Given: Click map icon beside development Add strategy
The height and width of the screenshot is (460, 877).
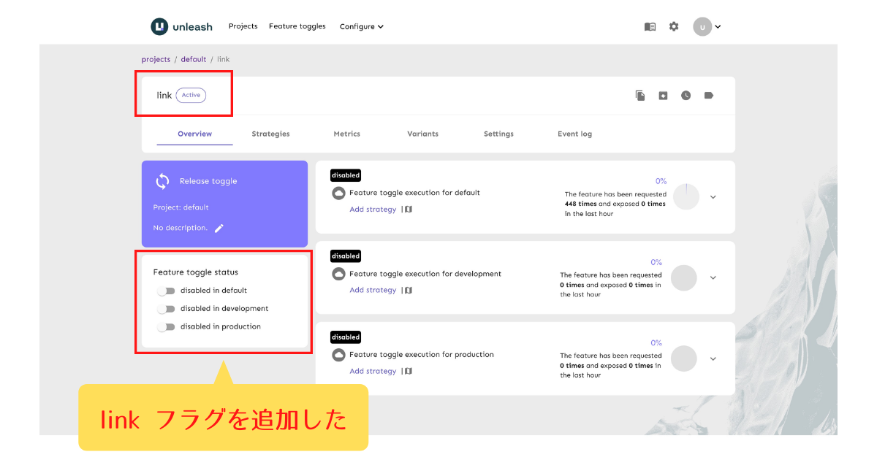Looking at the screenshot, I should click(x=409, y=291).
